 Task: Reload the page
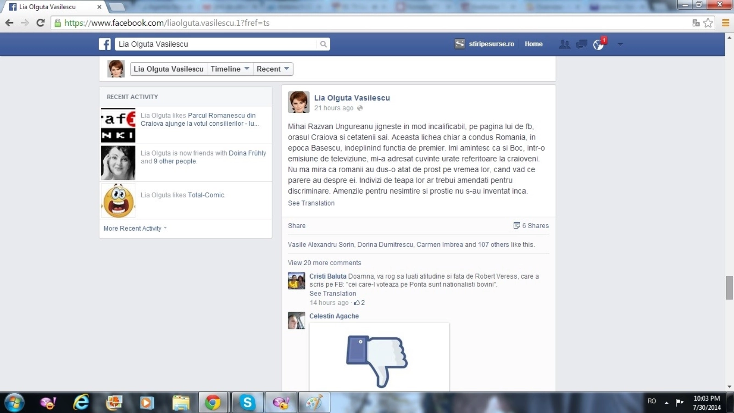[40, 23]
